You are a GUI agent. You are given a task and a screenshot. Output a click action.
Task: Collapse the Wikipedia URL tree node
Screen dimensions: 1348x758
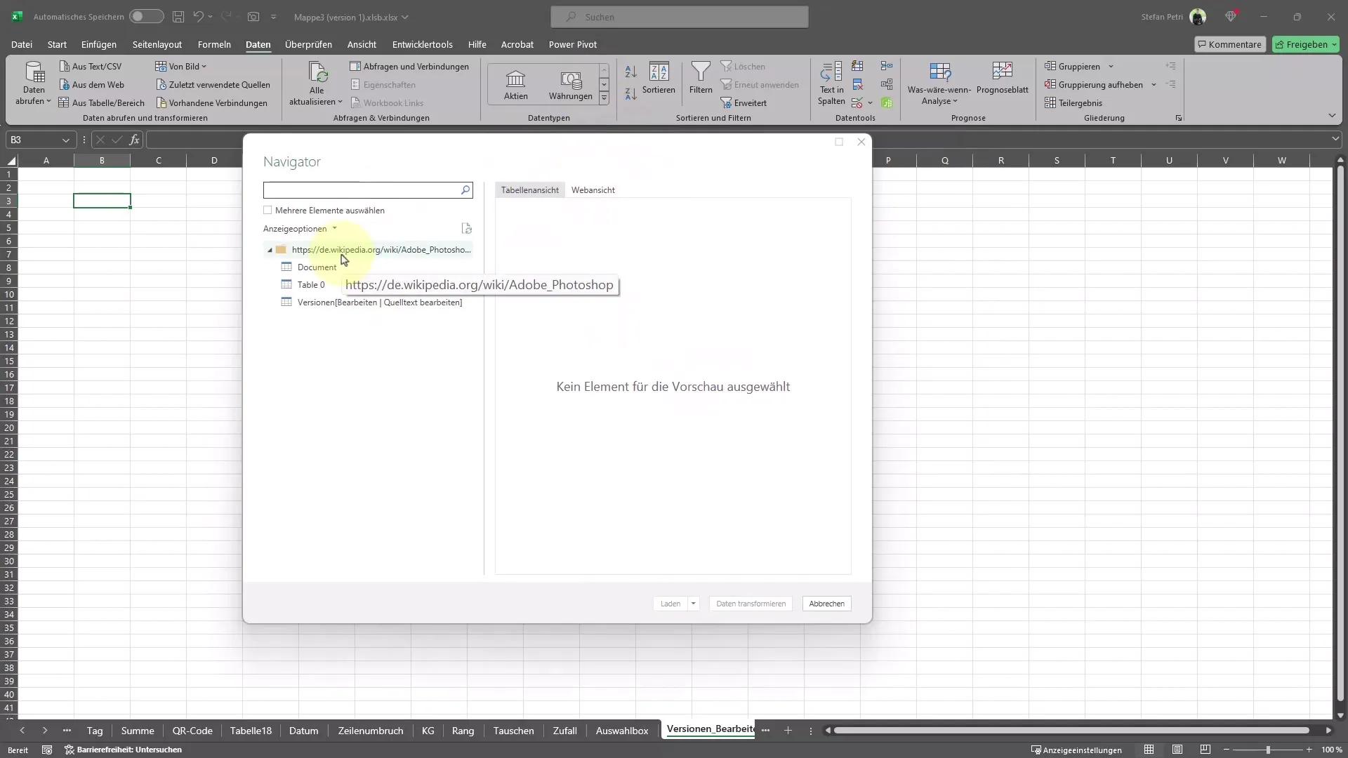tap(270, 249)
